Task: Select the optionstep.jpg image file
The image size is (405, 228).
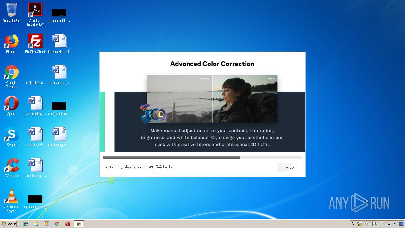Action: tap(35, 202)
